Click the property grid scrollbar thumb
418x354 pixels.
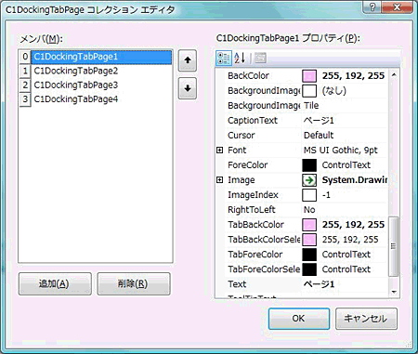(393, 246)
